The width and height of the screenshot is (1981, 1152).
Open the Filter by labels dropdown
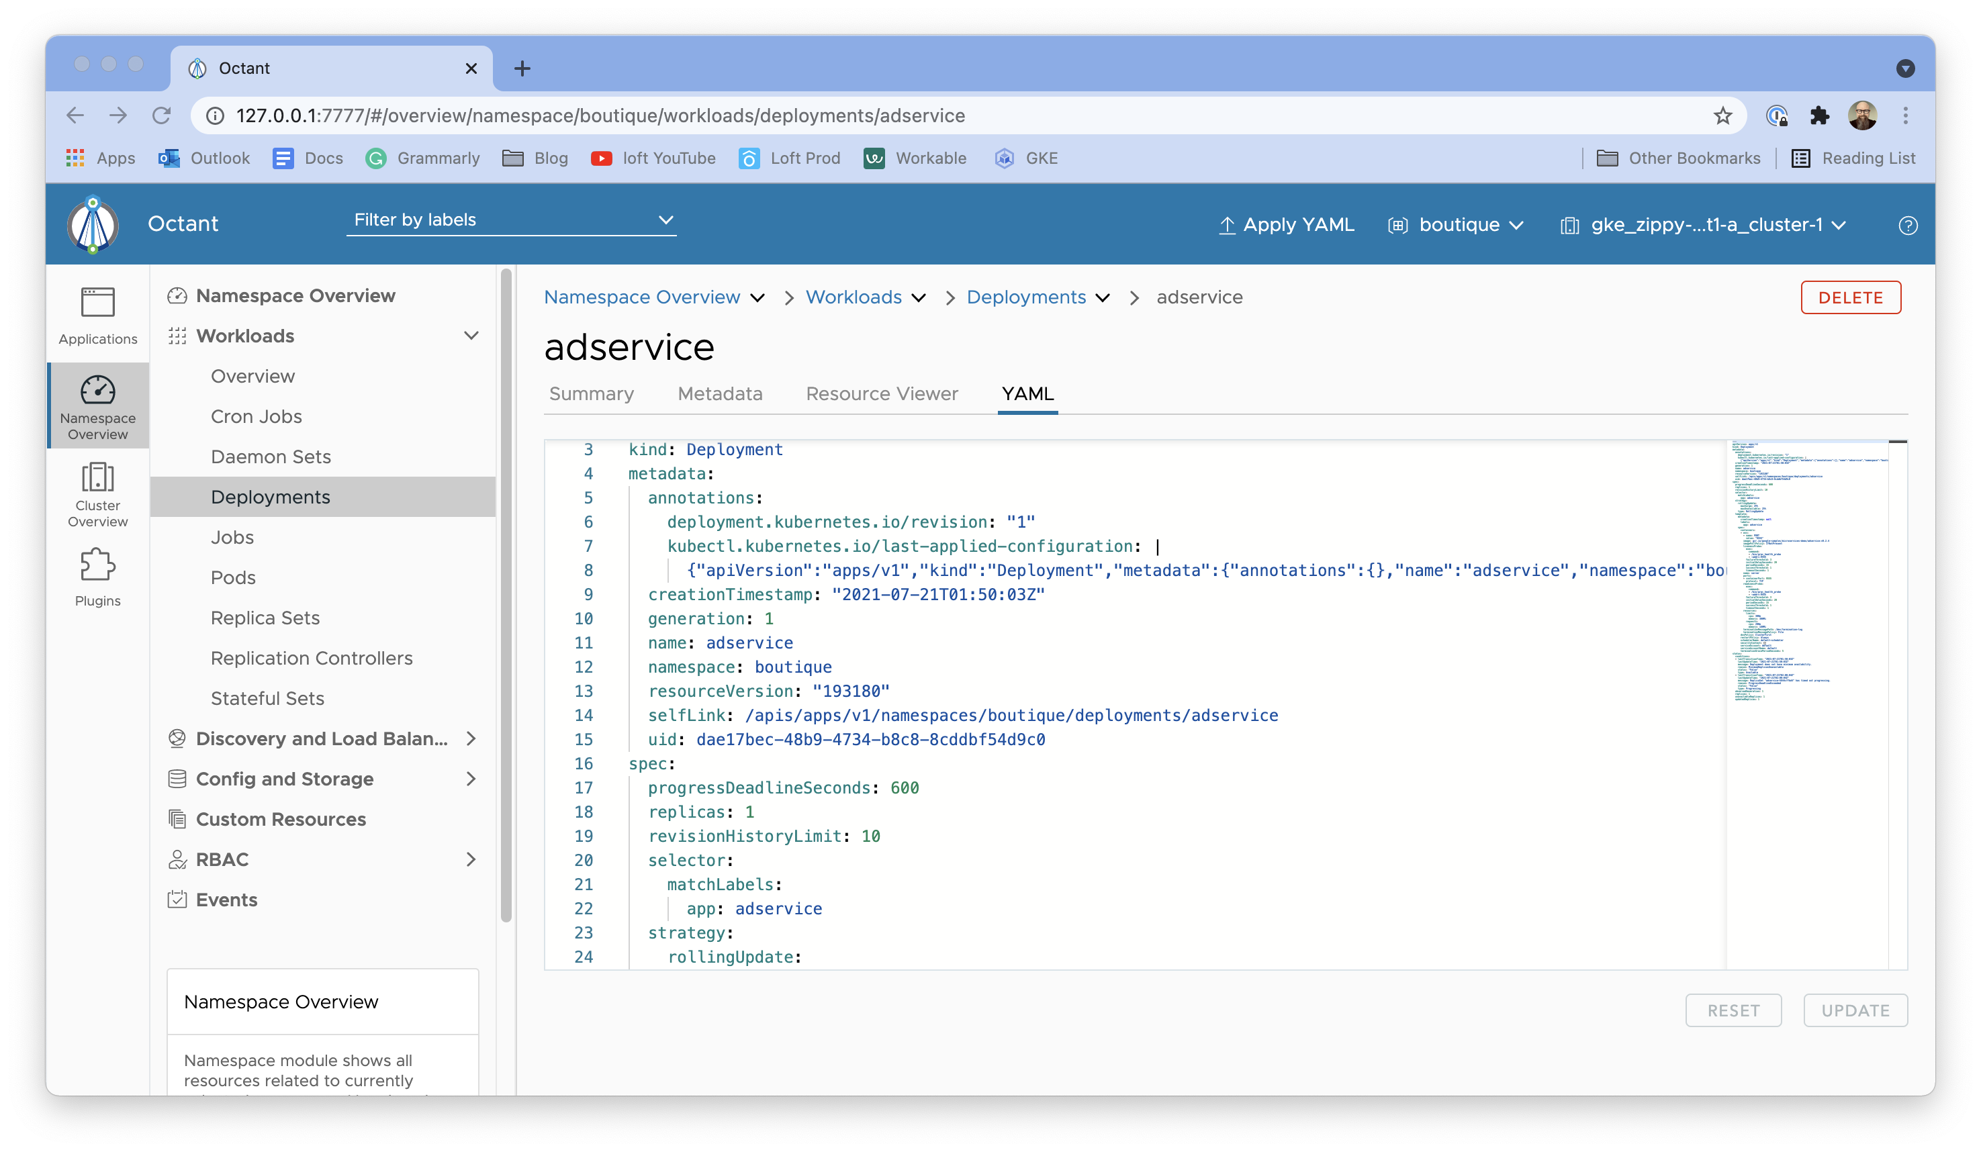pos(511,220)
